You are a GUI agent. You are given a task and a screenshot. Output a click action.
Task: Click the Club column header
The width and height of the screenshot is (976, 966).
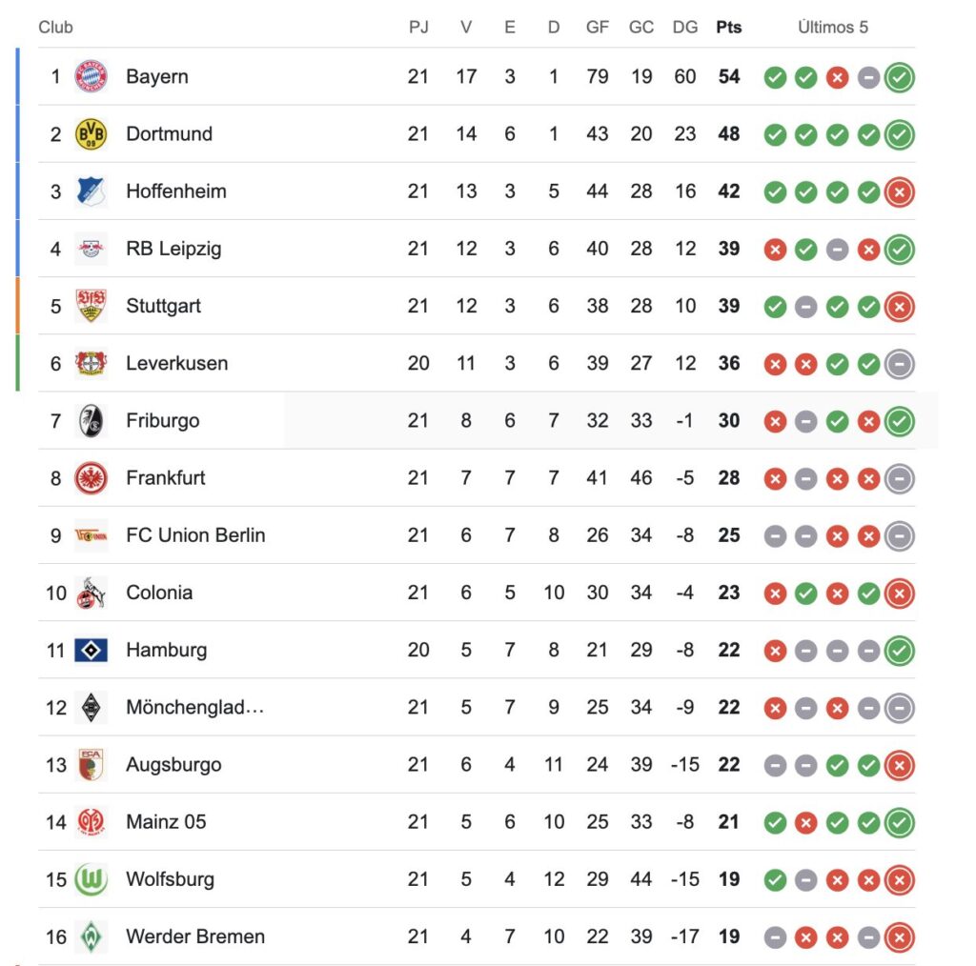(55, 28)
